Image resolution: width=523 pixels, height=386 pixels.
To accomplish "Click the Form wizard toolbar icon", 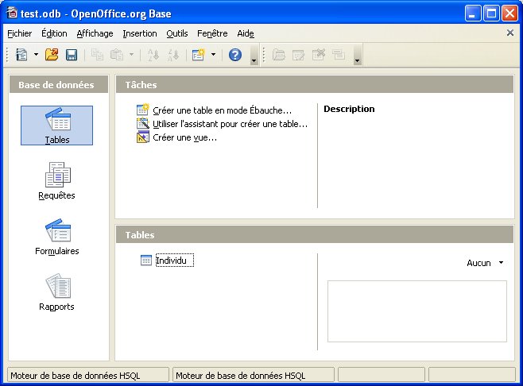I will [198, 54].
